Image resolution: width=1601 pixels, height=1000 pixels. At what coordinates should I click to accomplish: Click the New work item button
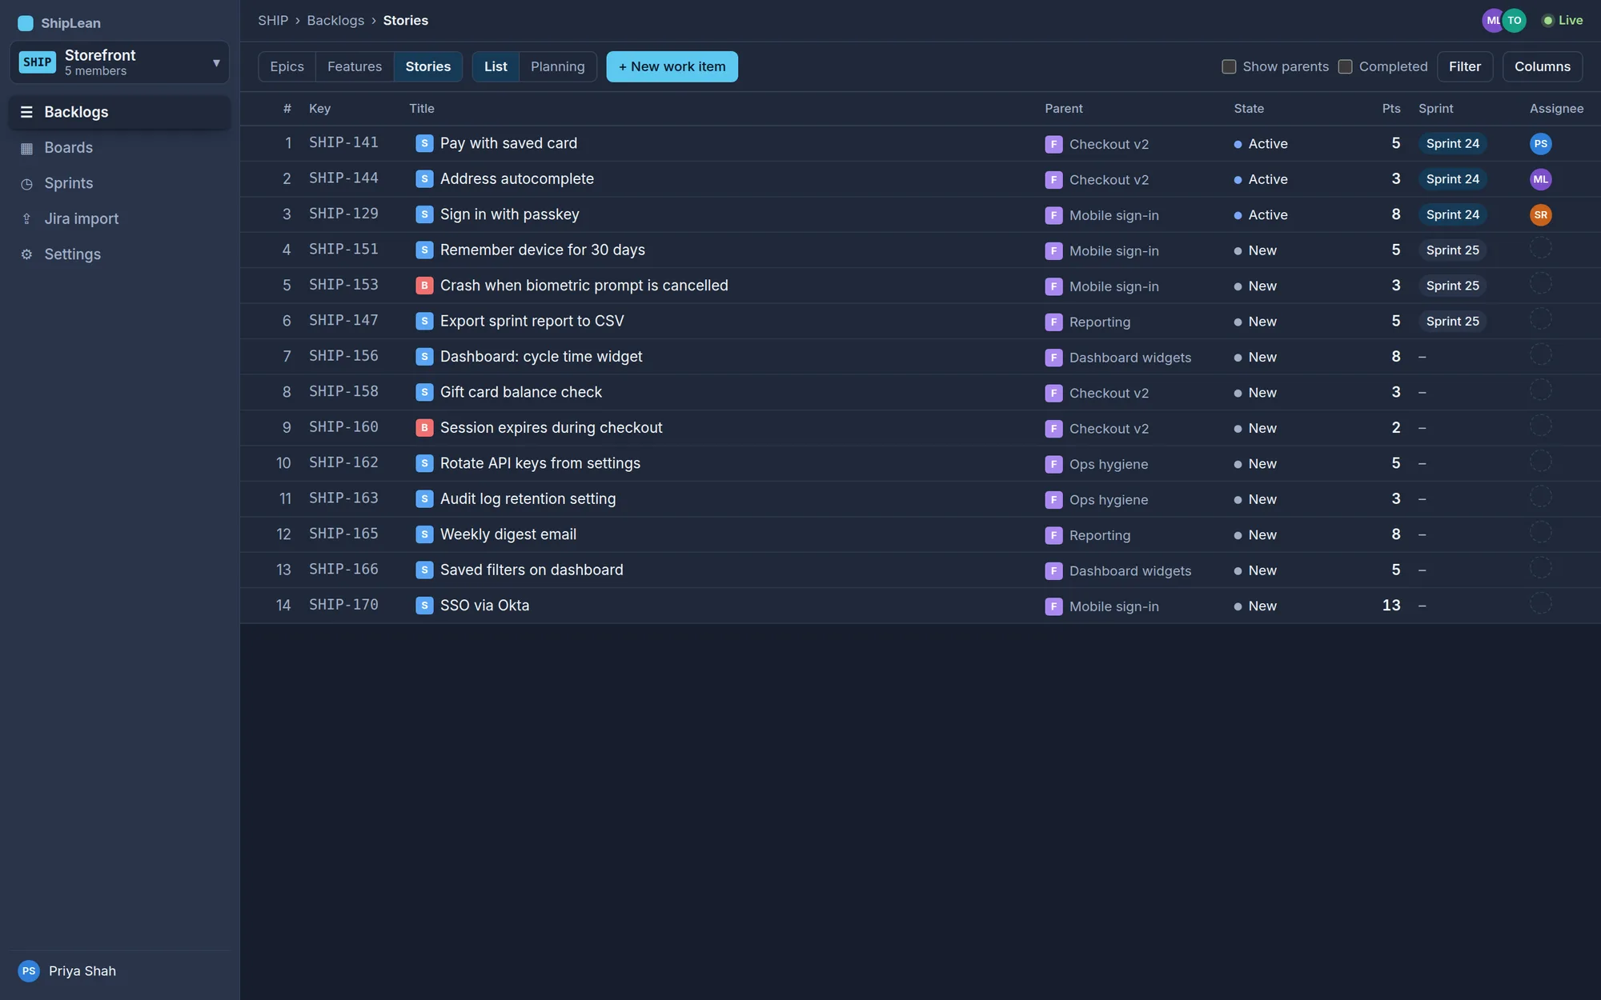(x=672, y=66)
